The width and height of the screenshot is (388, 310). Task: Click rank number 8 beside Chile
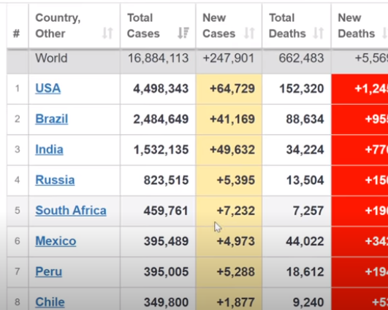[17, 302]
